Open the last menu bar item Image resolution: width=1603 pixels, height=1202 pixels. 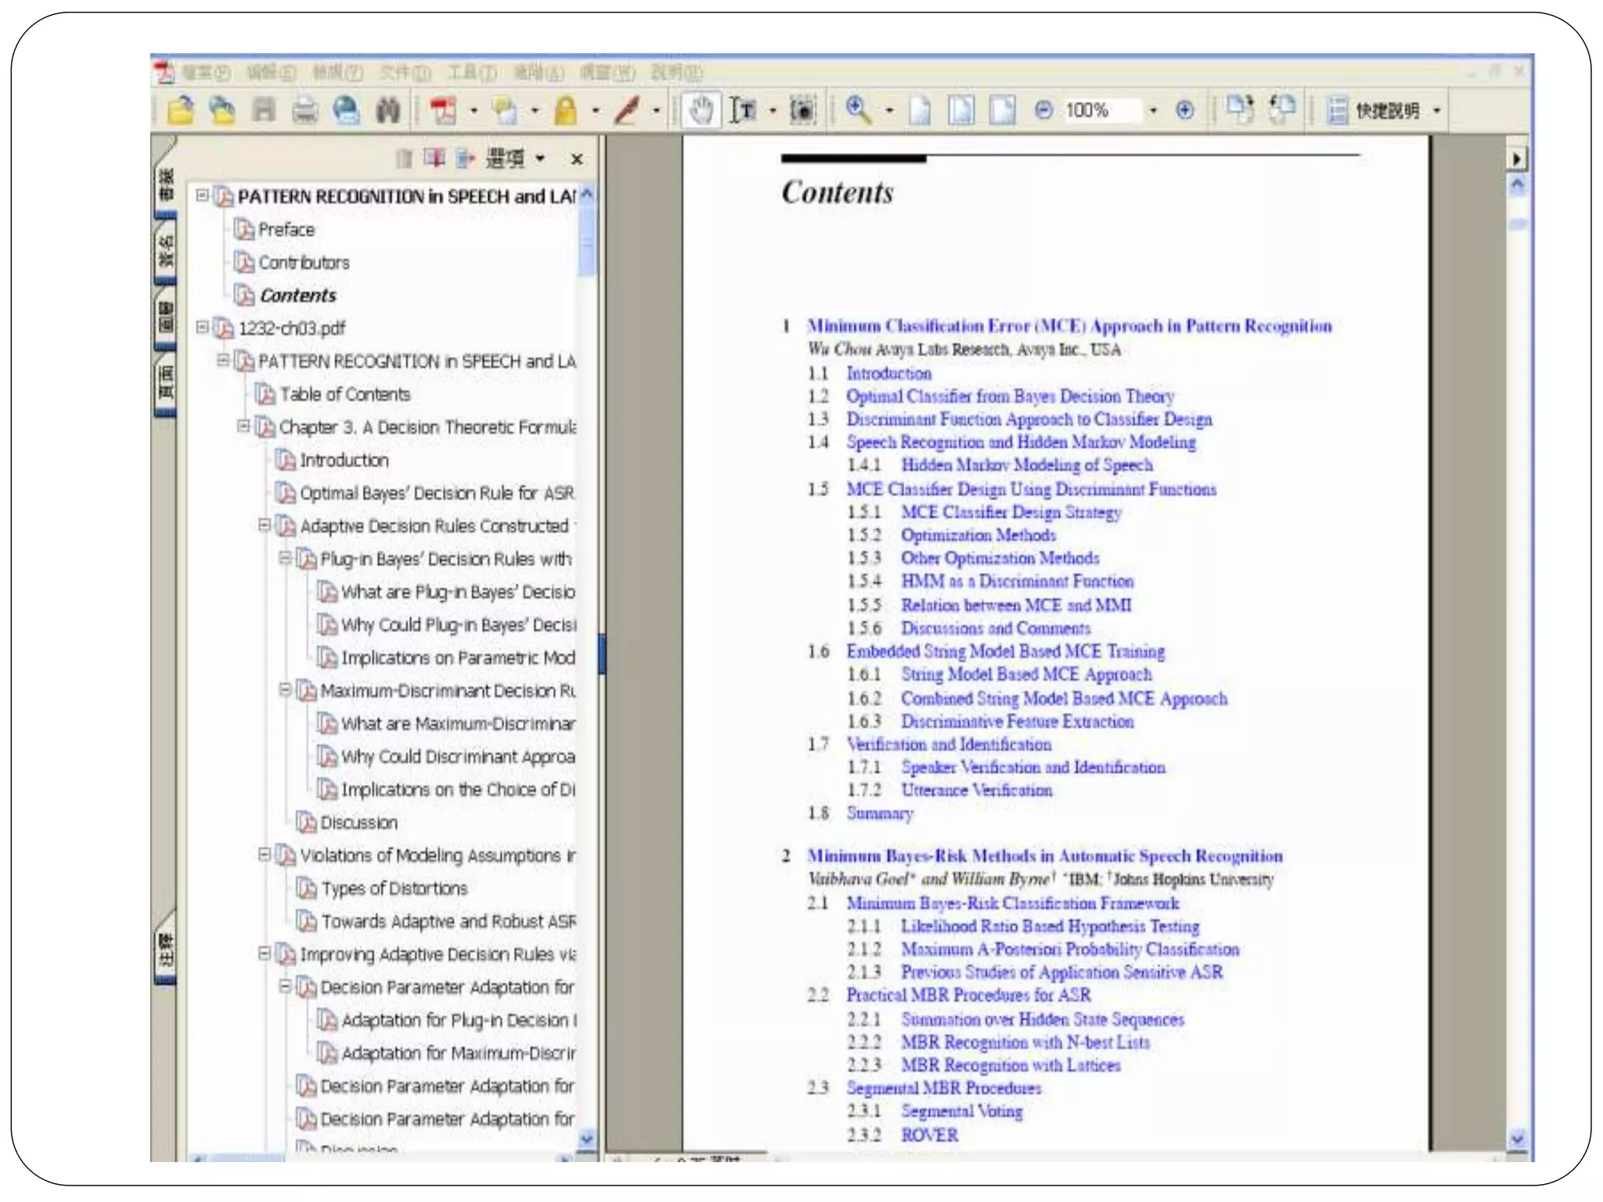click(675, 74)
